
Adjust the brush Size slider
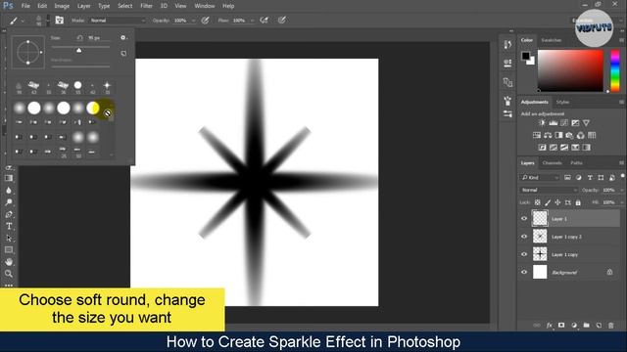coord(80,49)
